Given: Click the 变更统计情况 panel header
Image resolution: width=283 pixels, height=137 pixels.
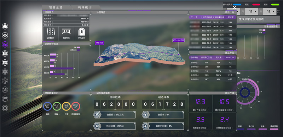Looking at the screenshot, I should [x=66, y=44].
